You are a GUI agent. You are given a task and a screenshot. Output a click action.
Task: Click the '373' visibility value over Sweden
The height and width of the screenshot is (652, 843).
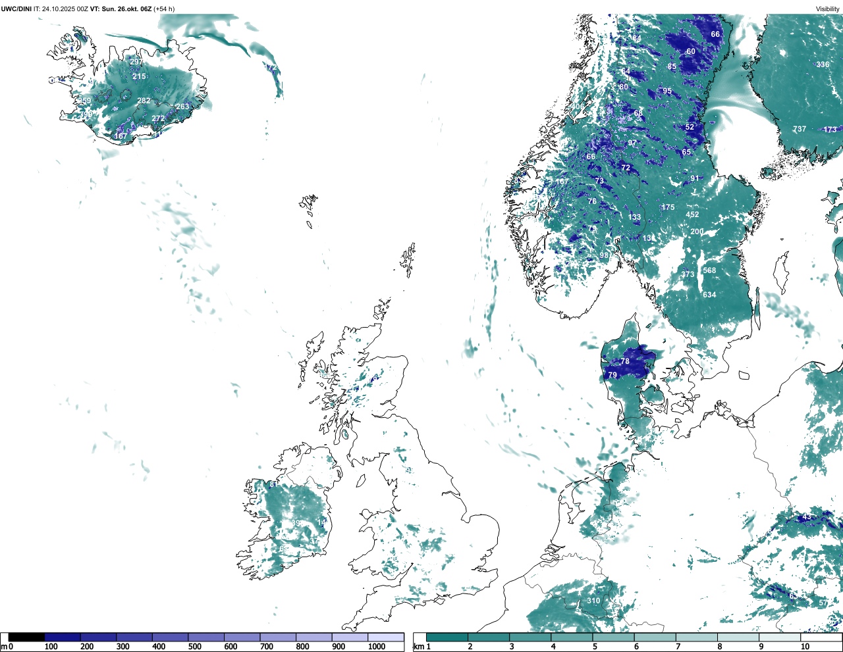[x=688, y=275]
